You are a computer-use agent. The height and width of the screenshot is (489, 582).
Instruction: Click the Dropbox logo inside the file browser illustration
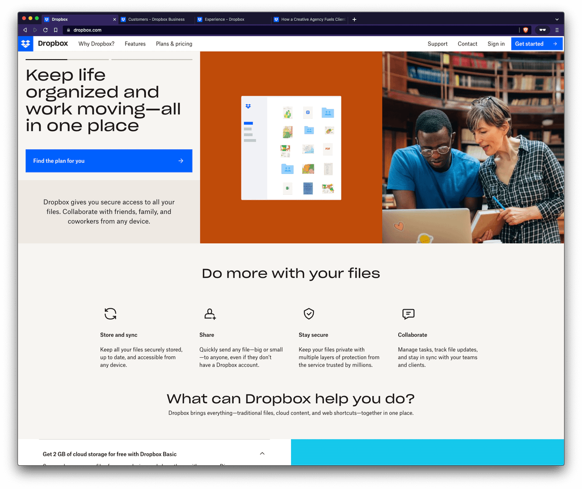248,106
